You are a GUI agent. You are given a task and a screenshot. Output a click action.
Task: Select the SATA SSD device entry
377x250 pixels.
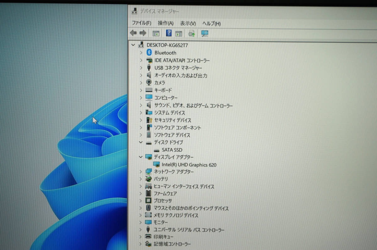coord(172,150)
